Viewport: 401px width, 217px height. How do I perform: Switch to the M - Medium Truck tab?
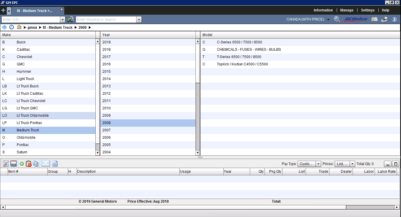[35, 11]
